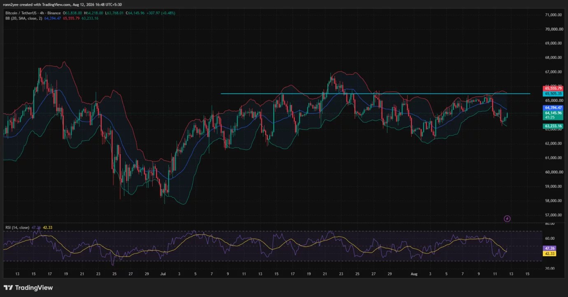Click green lower value 63,233.16 in BB legend
The width and height of the screenshot is (568, 297).
(90, 19)
